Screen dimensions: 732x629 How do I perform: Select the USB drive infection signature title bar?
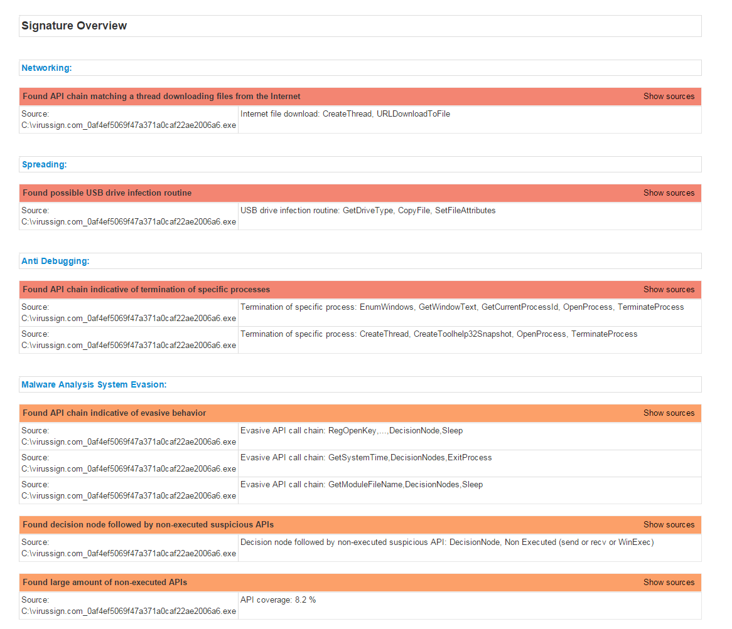(x=105, y=193)
